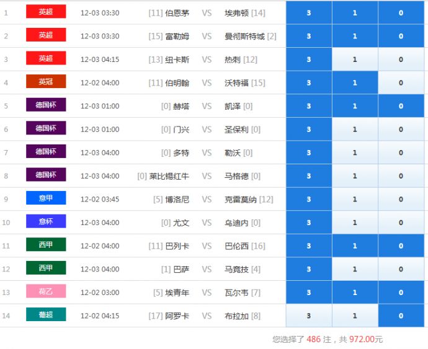428x349 pixels.
Task: Select draw option 1 for 纽卡斯 vs 热刺
Action: click(x=355, y=60)
